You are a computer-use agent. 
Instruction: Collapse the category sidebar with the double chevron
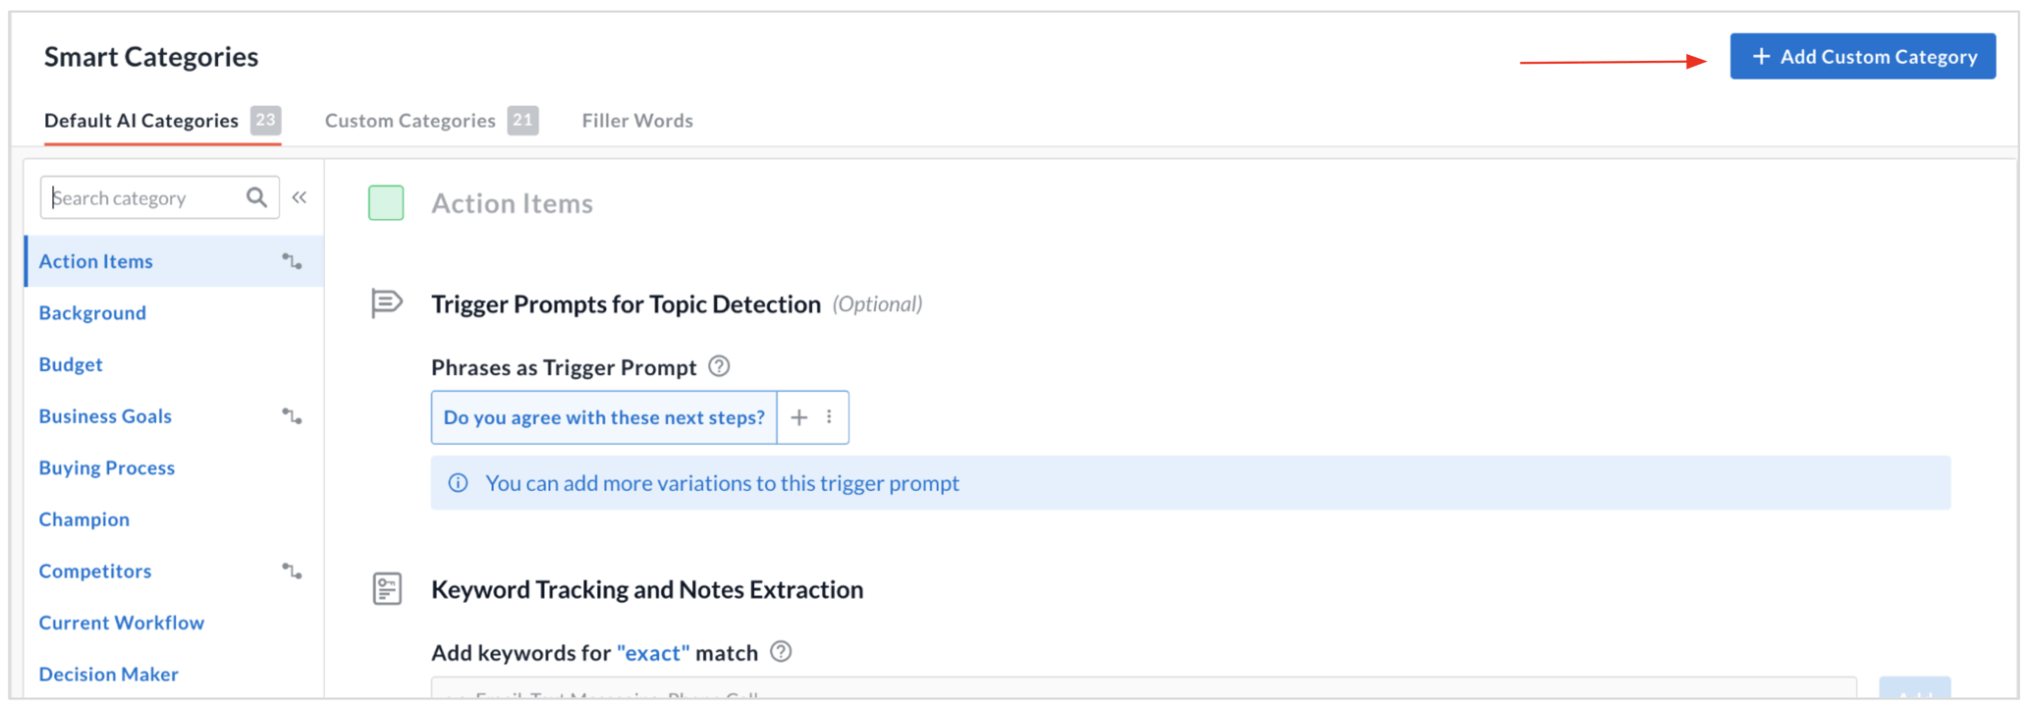[x=300, y=196]
